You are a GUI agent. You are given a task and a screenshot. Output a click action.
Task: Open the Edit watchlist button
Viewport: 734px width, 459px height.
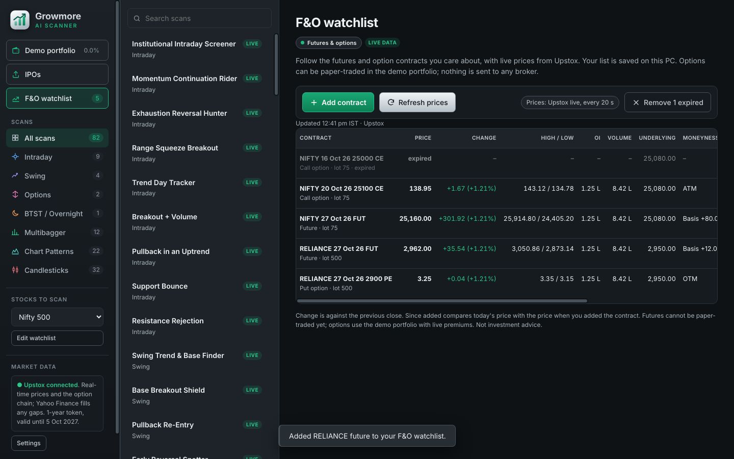coord(57,338)
